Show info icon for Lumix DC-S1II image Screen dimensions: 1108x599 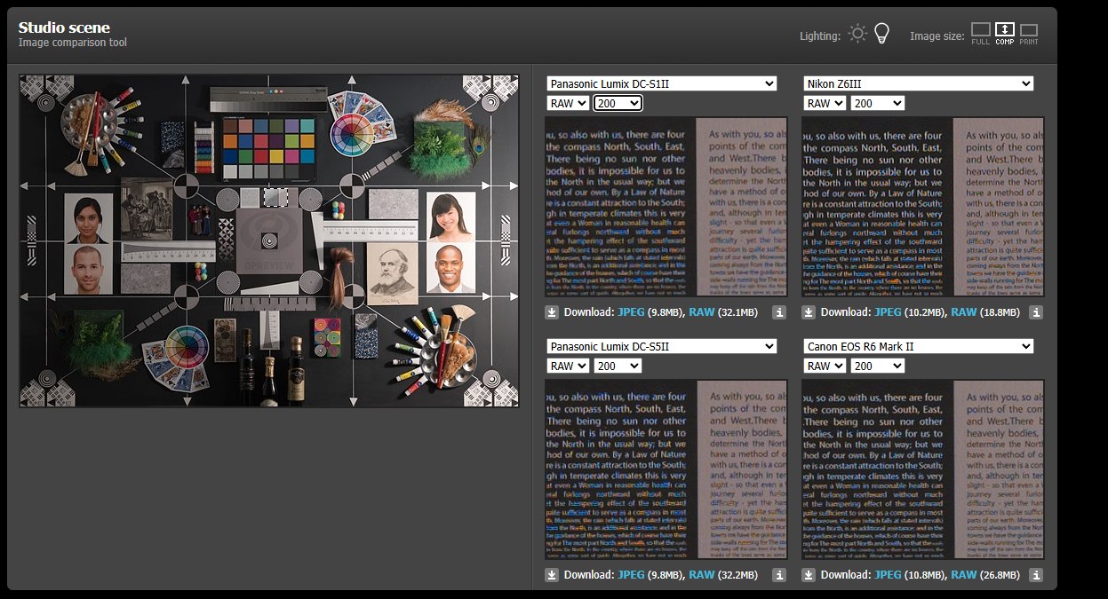click(779, 312)
